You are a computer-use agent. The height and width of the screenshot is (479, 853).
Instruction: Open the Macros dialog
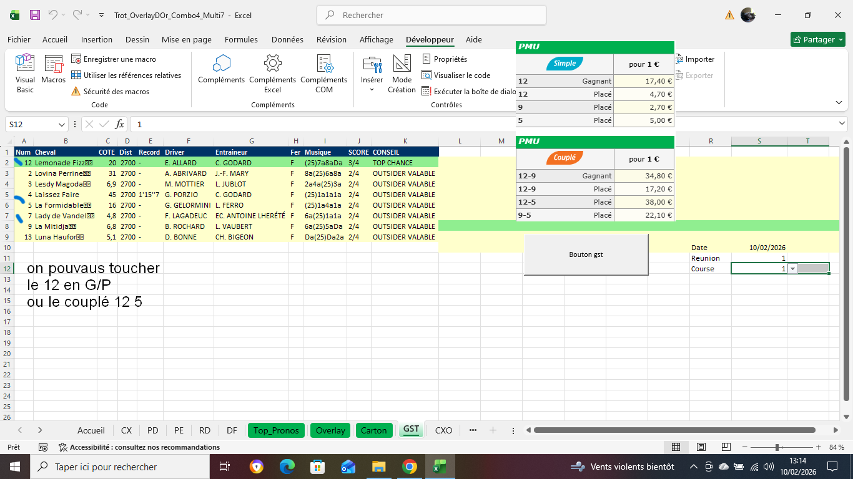54,70
